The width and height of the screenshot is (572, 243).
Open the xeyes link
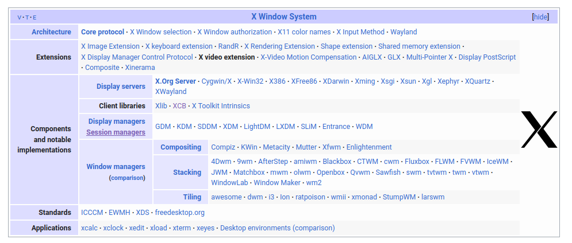(x=206, y=228)
